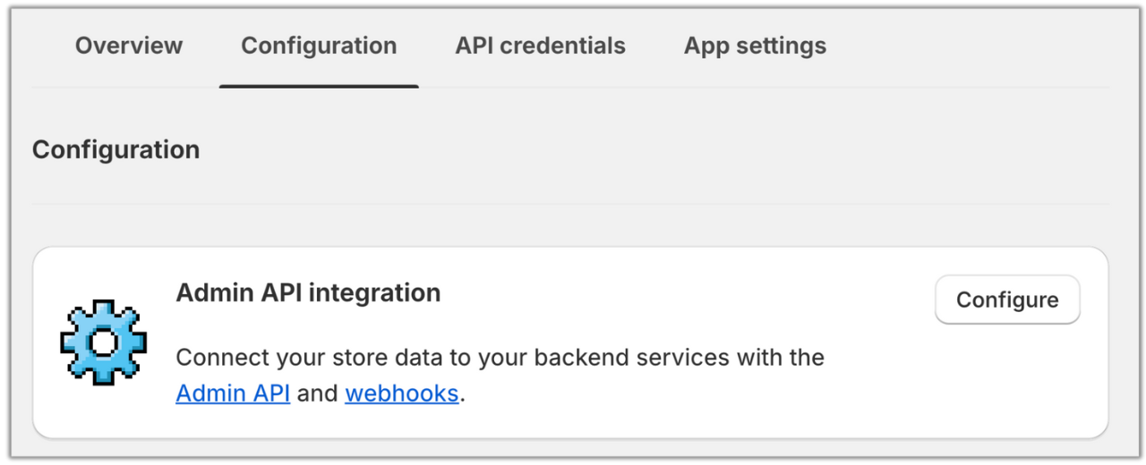
Task: Click the word 'and' between the two links
Action: click(318, 393)
